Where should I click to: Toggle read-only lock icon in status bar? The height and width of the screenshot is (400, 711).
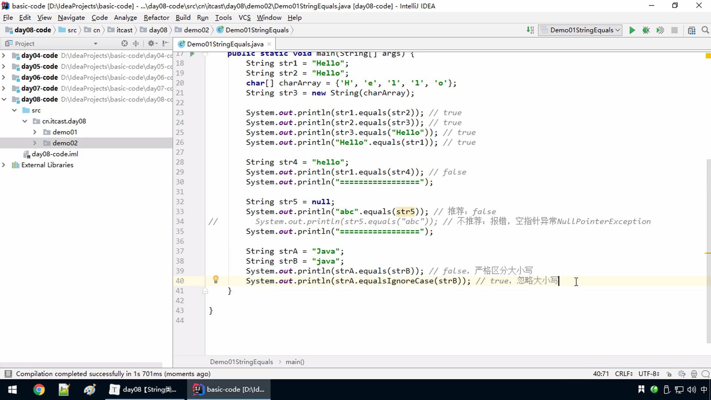coord(669,374)
